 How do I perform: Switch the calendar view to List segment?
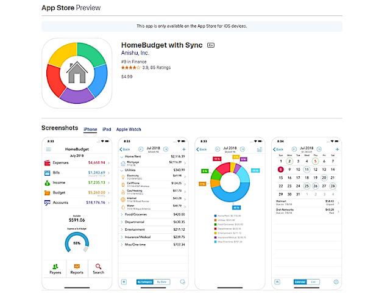tap(313, 282)
